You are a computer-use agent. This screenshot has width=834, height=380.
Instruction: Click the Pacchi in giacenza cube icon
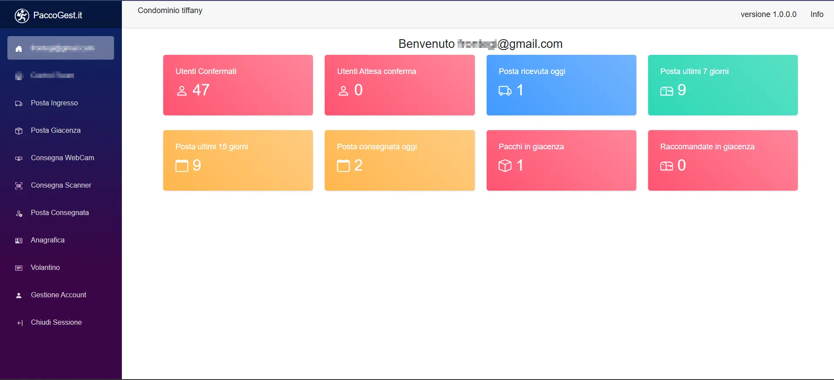(505, 166)
